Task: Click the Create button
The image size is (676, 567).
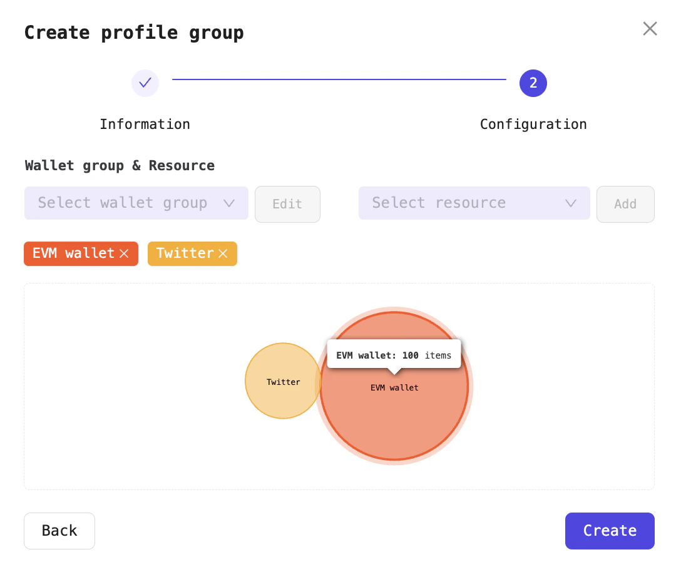Action: pos(609,530)
